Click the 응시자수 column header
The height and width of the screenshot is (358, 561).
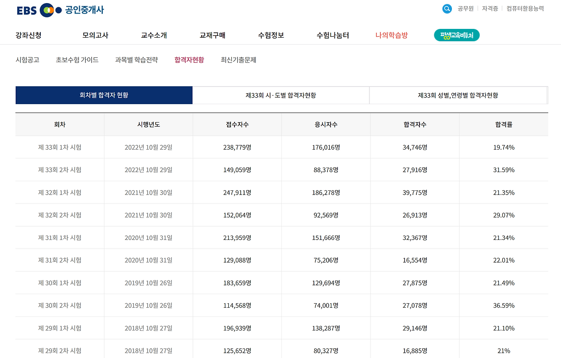click(x=326, y=125)
